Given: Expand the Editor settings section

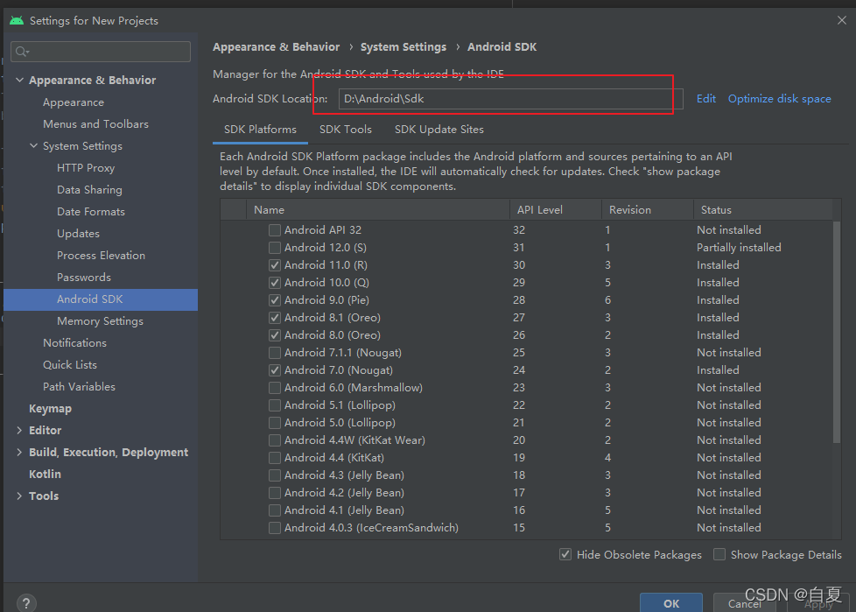Looking at the screenshot, I should pos(19,430).
